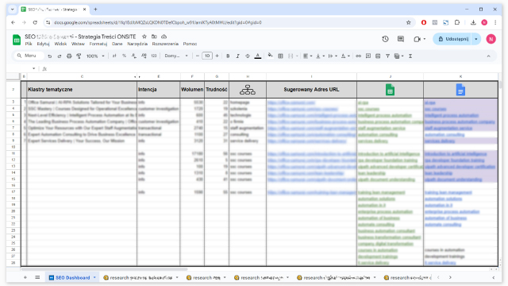Reload the browser page
This screenshot has height=286, width=508.
(x=35, y=22)
